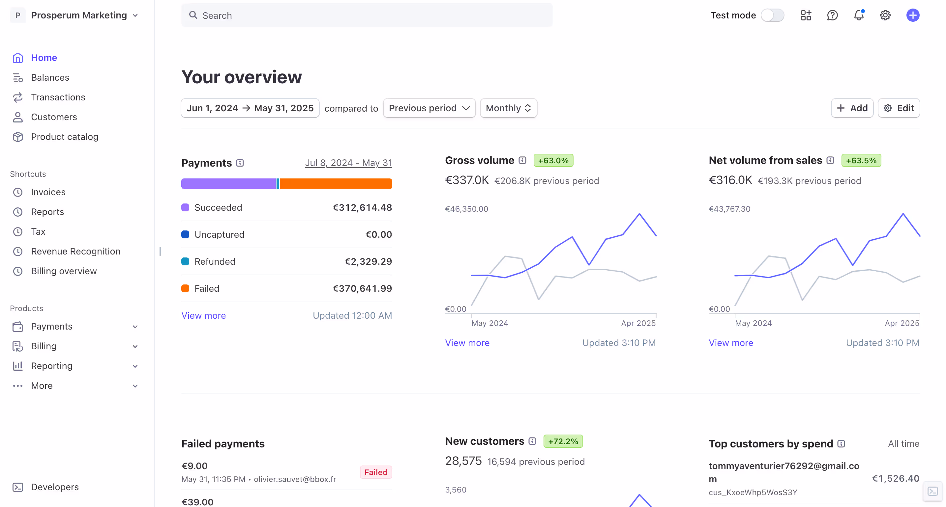This screenshot has height=507, width=946.
Task: Click the orange Failed segment of payments bar
Action: click(336, 184)
